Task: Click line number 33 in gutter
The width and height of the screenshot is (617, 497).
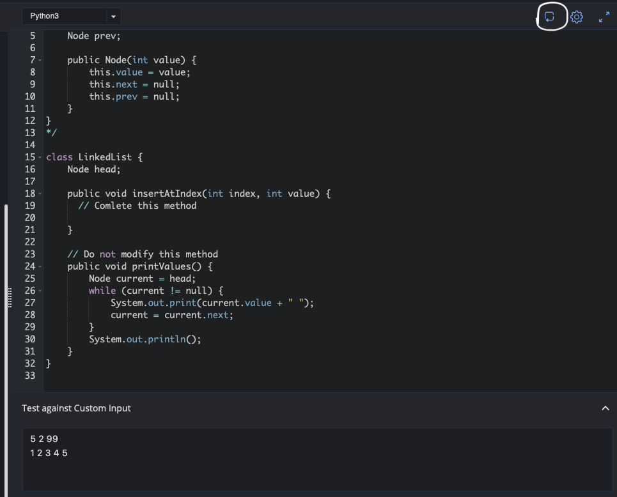Action: coord(30,376)
